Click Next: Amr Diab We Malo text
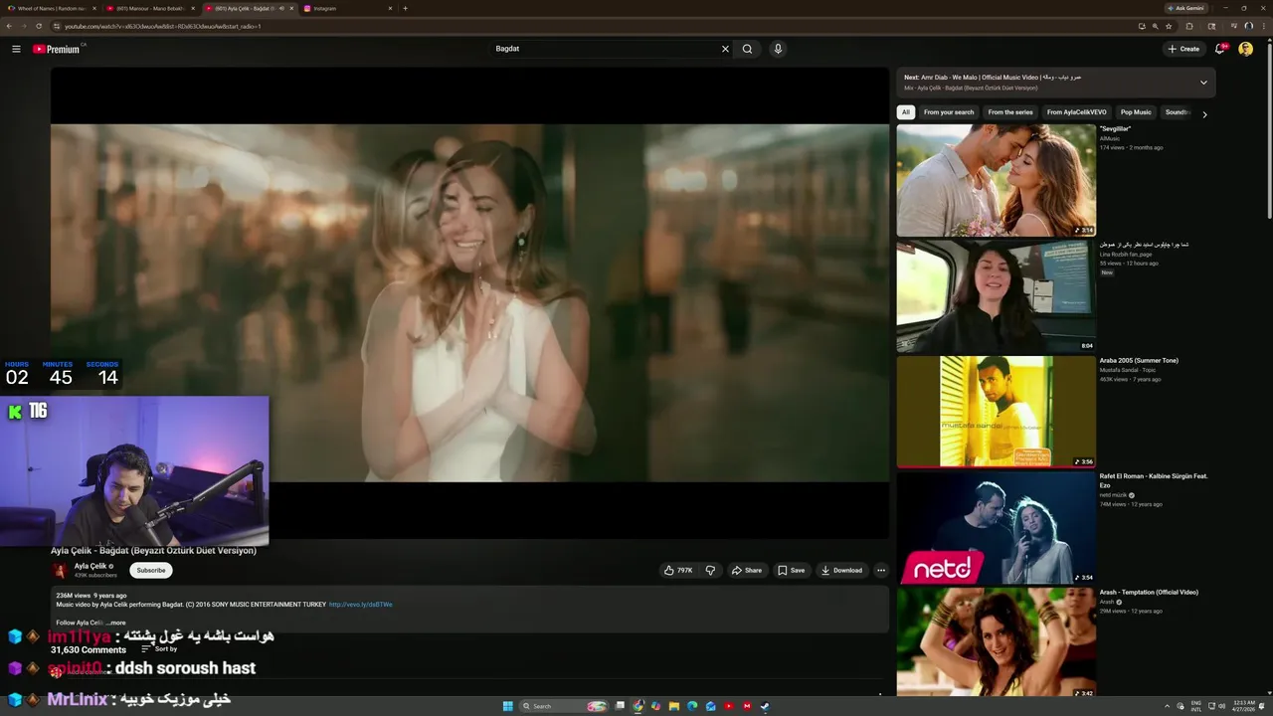This screenshot has width=1273, height=716. click(993, 77)
